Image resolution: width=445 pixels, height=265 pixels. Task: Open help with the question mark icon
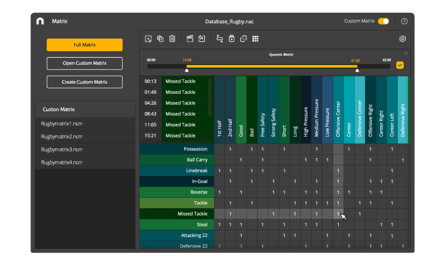404,21
